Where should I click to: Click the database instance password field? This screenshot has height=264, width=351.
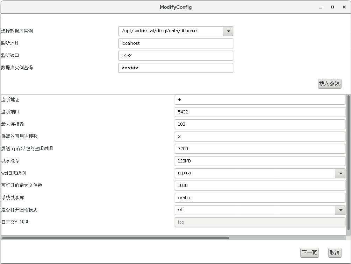point(175,68)
